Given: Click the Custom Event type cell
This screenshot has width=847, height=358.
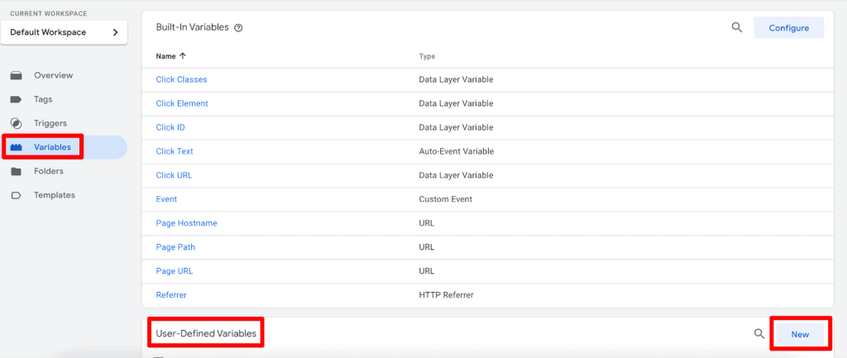Looking at the screenshot, I should click(446, 199).
